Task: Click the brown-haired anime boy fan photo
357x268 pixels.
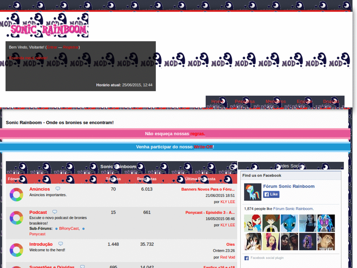Action: pos(271,223)
